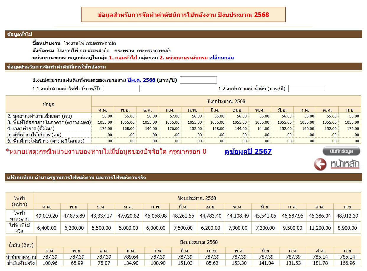Select the บุคลากร cell for ม.ค. (57.00)

170,116
